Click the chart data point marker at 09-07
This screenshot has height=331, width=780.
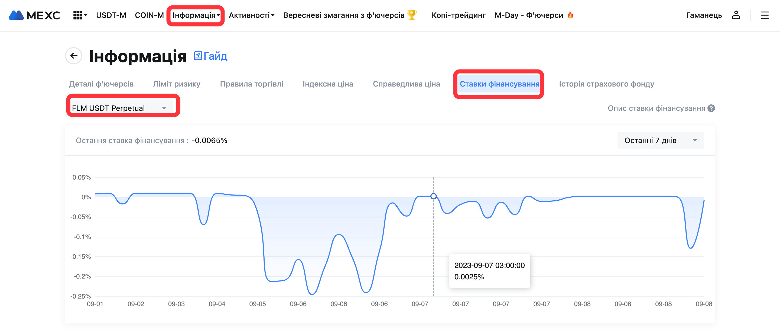[433, 196]
